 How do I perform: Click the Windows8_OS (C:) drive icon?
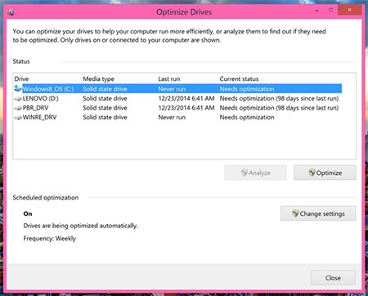pos(18,88)
